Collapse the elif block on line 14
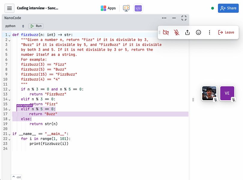The height and width of the screenshot is (180, 243). pos(9,100)
